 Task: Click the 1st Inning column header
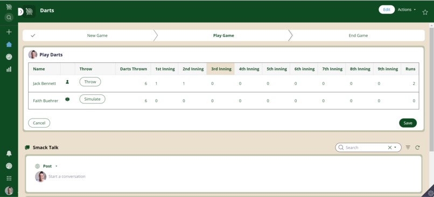[x=165, y=69]
